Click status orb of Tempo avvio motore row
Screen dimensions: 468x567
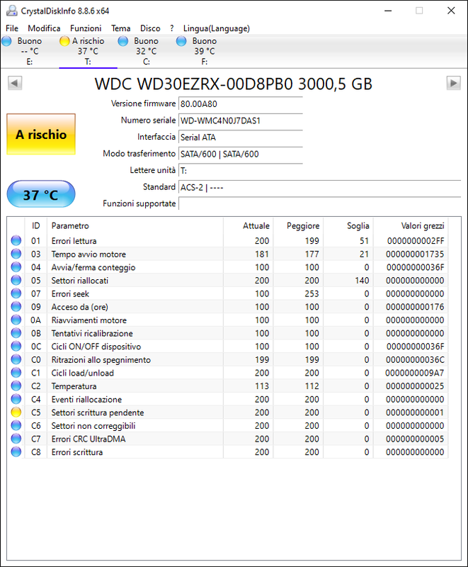tap(16, 254)
